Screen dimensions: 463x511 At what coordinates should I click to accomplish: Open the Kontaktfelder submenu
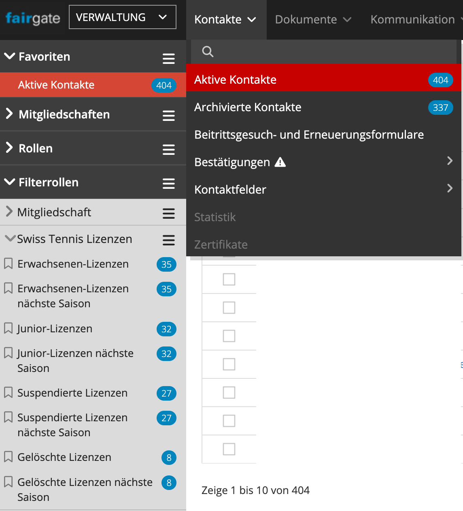[x=230, y=190]
